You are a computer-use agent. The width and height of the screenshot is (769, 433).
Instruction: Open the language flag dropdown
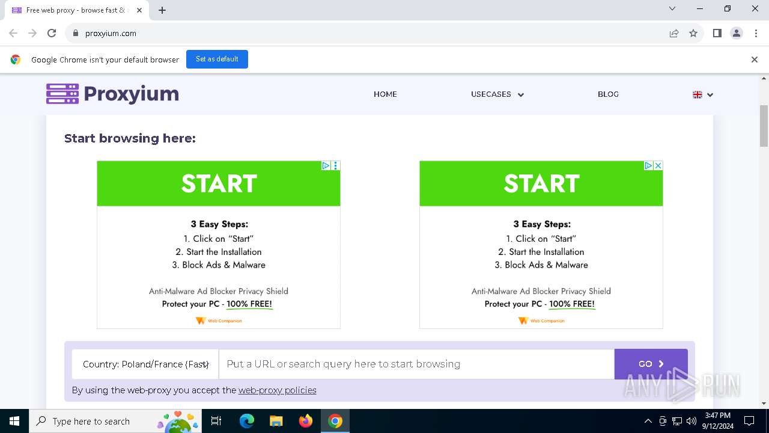tap(702, 94)
